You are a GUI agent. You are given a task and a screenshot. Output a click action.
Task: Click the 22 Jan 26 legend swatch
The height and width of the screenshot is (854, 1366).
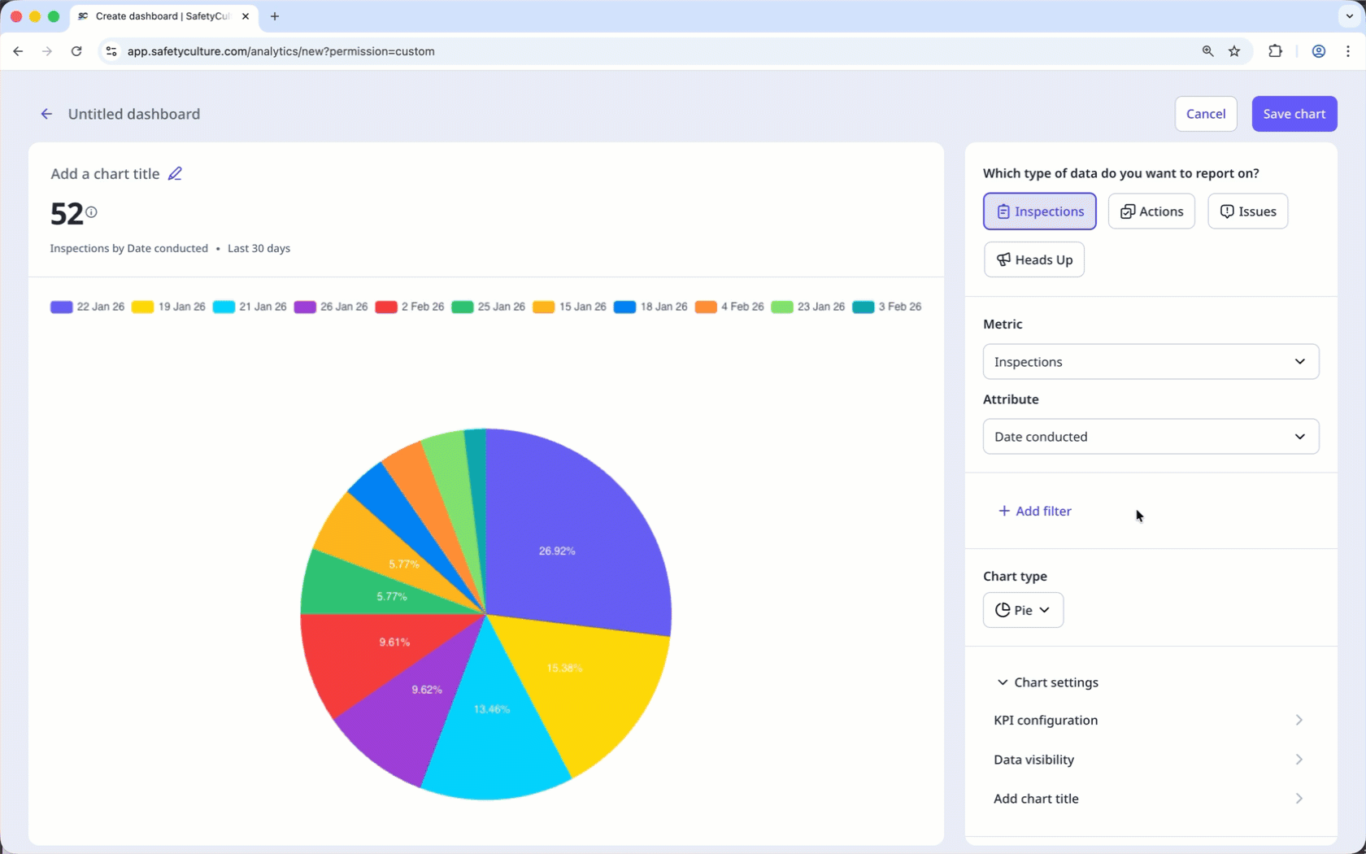(x=62, y=307)
